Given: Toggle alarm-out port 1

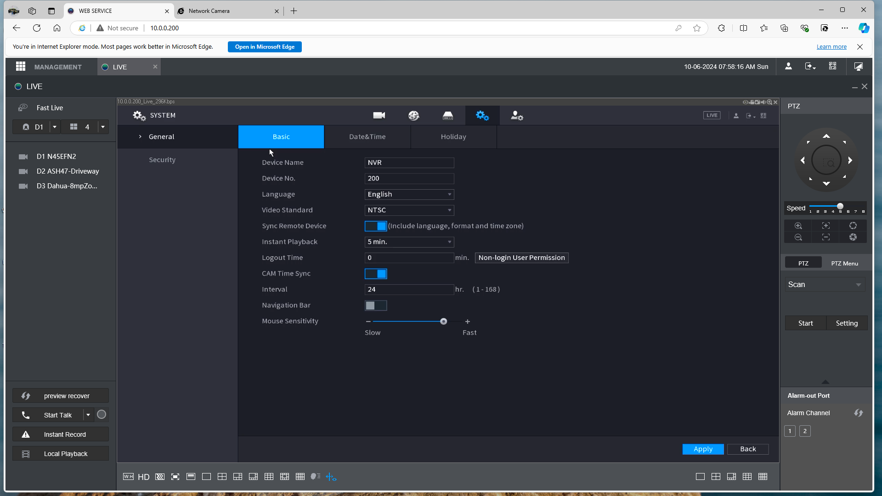Looking at the screenshot, I should (x=790, y=431).
